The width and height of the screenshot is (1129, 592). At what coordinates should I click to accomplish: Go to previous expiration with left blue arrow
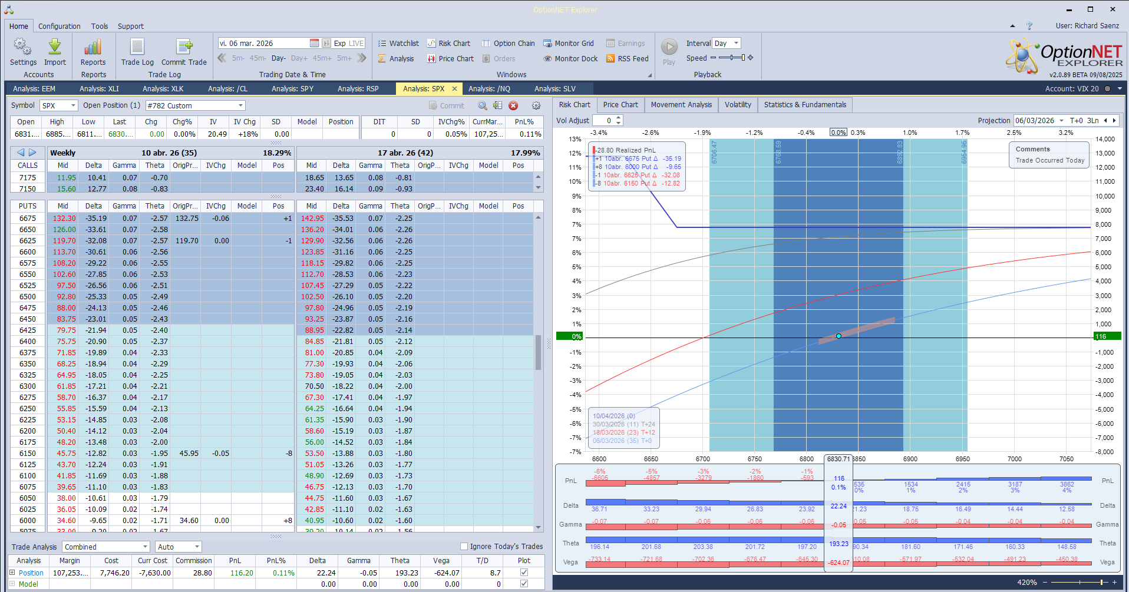[x=21, y=153]
